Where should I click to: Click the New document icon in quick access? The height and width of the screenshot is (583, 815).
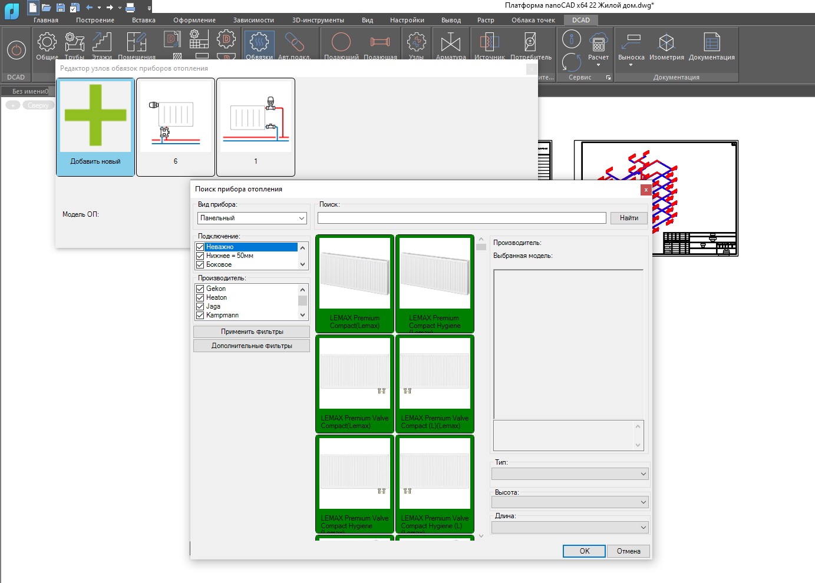[33, 8]
